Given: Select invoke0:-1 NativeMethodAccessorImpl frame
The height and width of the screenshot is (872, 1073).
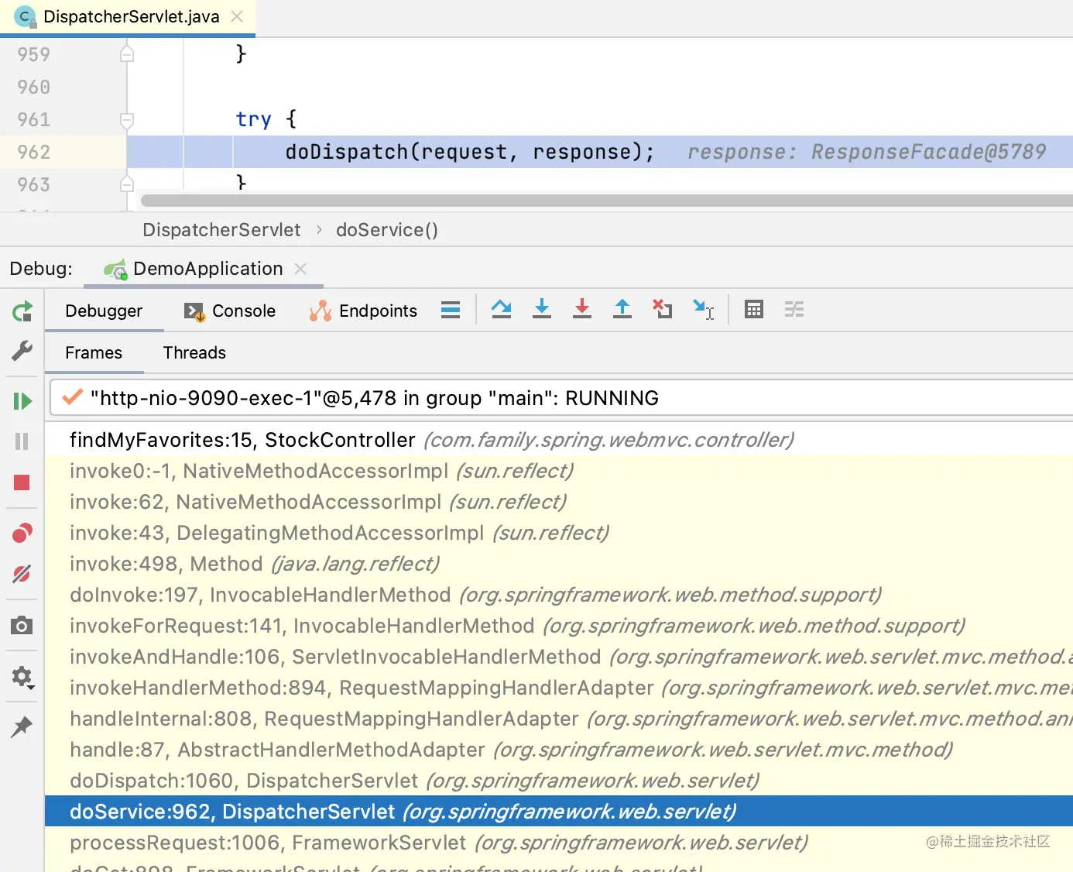Looking at the screenshot, I should pyautogui.click(x=559, y=471).
